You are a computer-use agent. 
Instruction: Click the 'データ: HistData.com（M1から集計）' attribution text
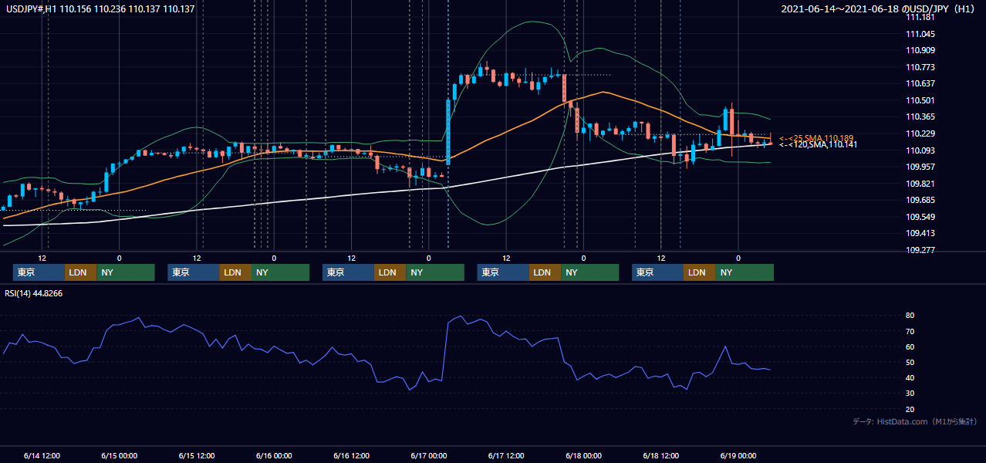pos(915,421)
